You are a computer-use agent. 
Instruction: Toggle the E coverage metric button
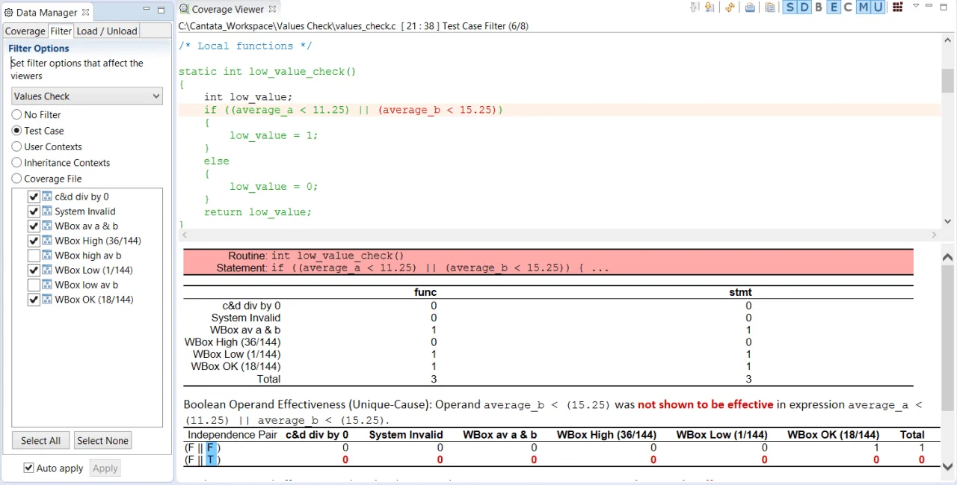[834, 7]
